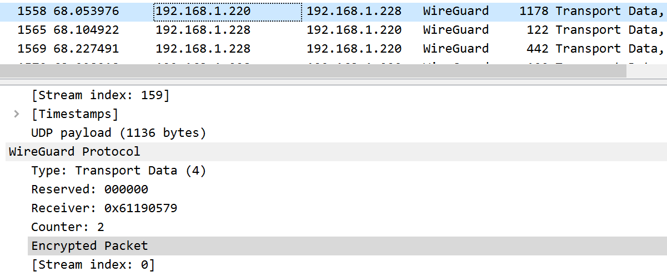667x277 pixels.
Task: Select the WireGuard Protocol header row
Action: [74, 152]
